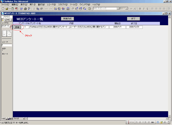Click the Save as PDF icon

click(17, 9)
